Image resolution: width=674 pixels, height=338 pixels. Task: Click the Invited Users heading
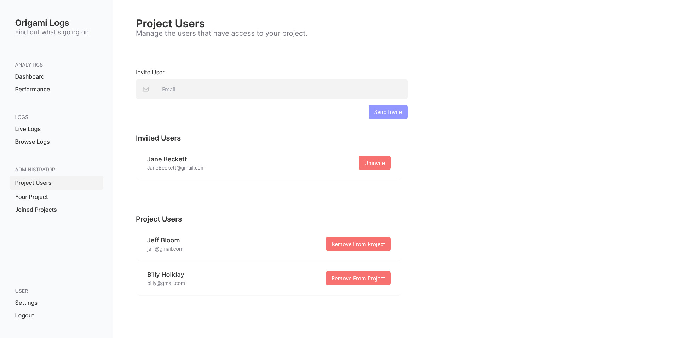(x=158, y=138)
